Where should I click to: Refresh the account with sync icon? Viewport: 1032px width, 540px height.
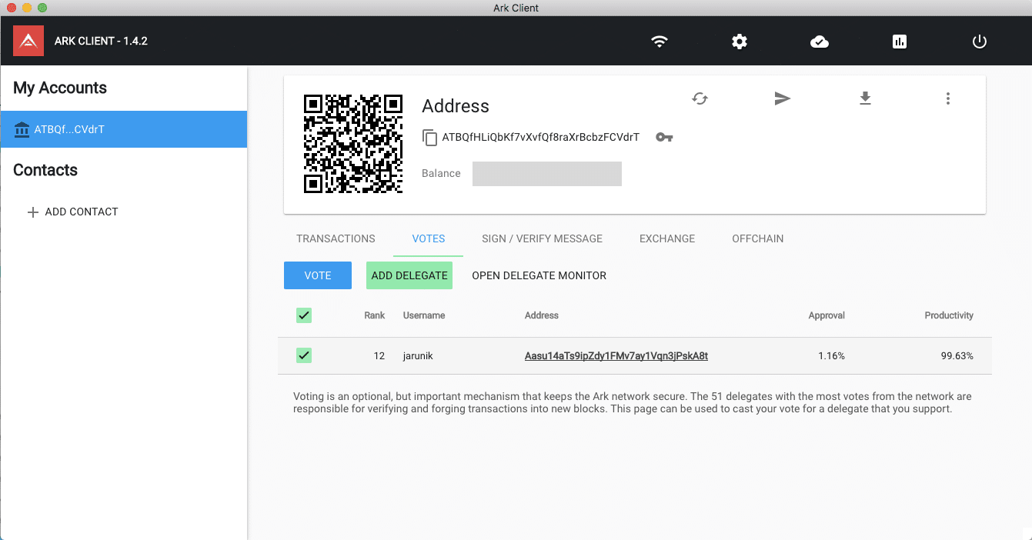coord(700,98)
